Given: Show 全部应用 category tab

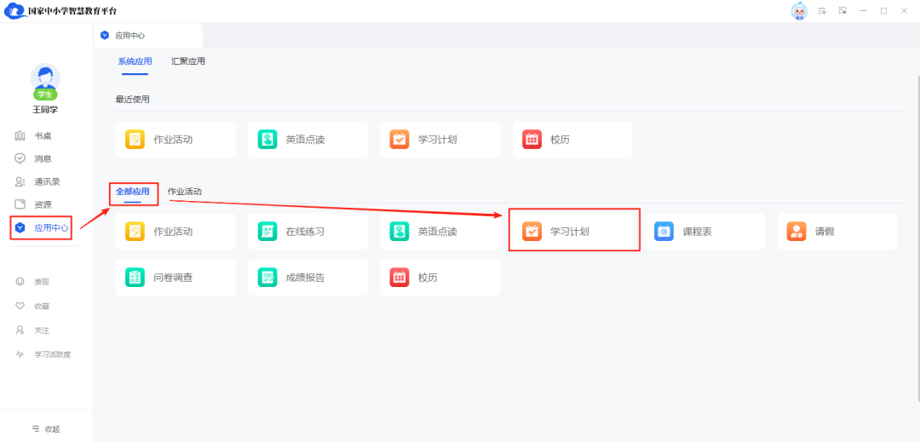Looking at the screenshot, I should tap(132, 192).
